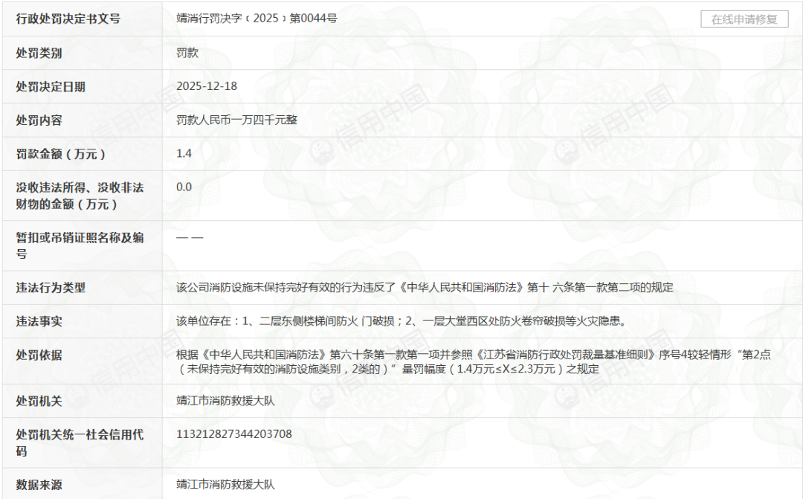Select the fine amount 1.4

[x=184, y=153]
